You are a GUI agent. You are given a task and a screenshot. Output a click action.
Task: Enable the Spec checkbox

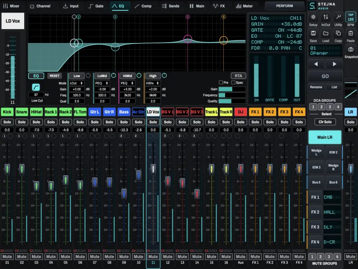(x=233, y=82)
